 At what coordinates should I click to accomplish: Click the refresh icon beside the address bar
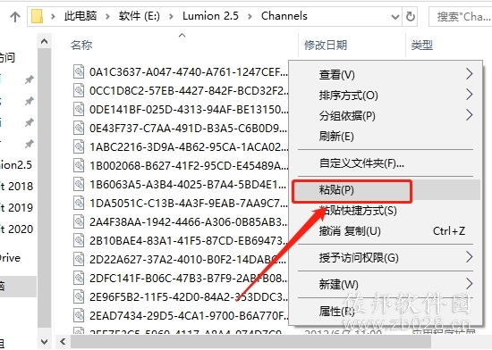[410, 16]
